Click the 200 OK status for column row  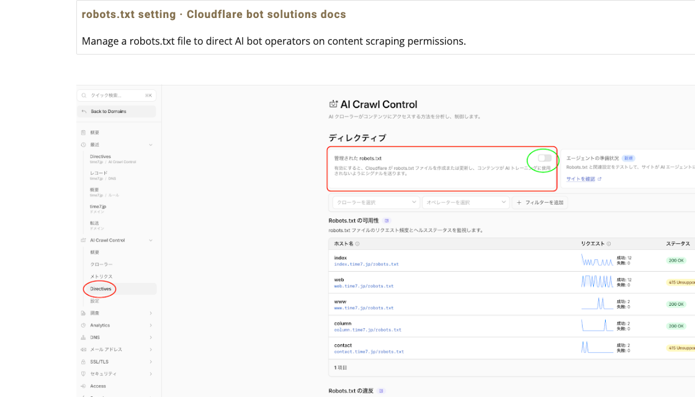676,326
